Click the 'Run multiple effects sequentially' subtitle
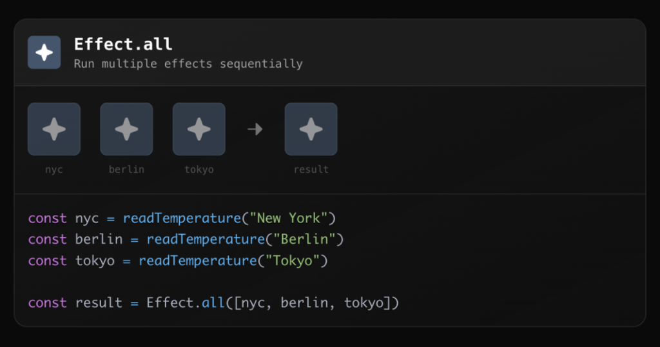 pos(188,64)
